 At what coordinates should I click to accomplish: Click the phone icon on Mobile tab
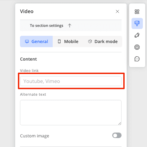click(x=59, y=41)
